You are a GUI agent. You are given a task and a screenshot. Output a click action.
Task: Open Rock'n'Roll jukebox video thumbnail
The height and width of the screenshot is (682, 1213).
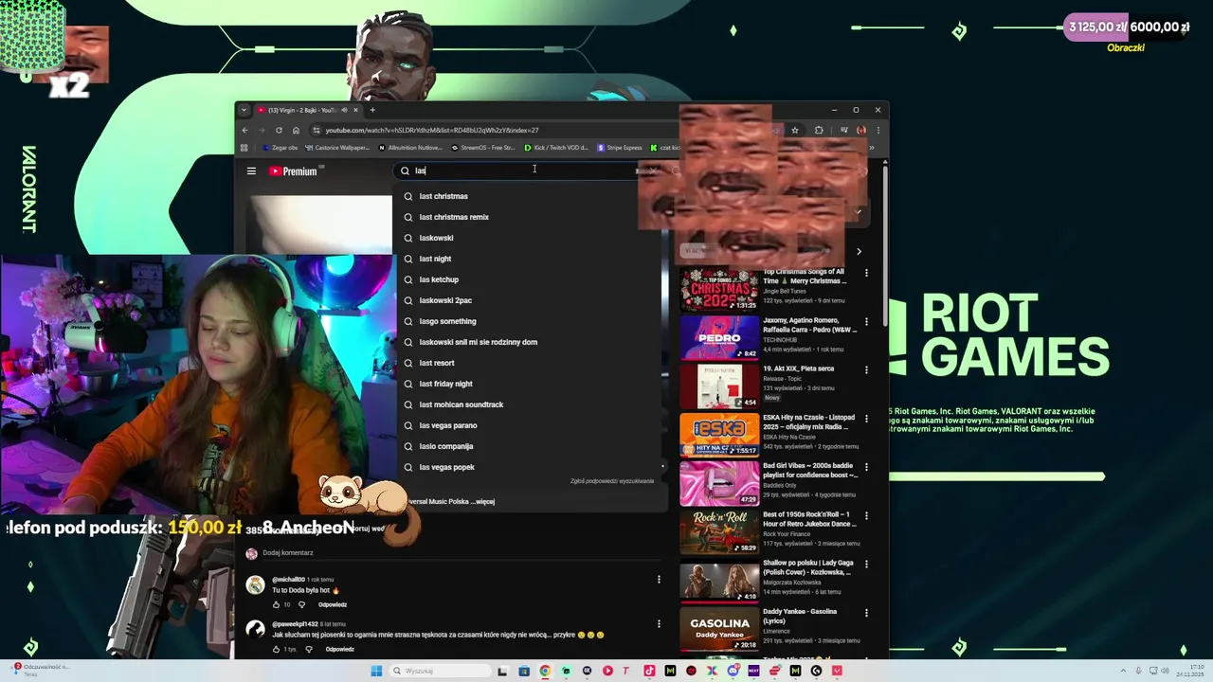[x=719, y=531]
